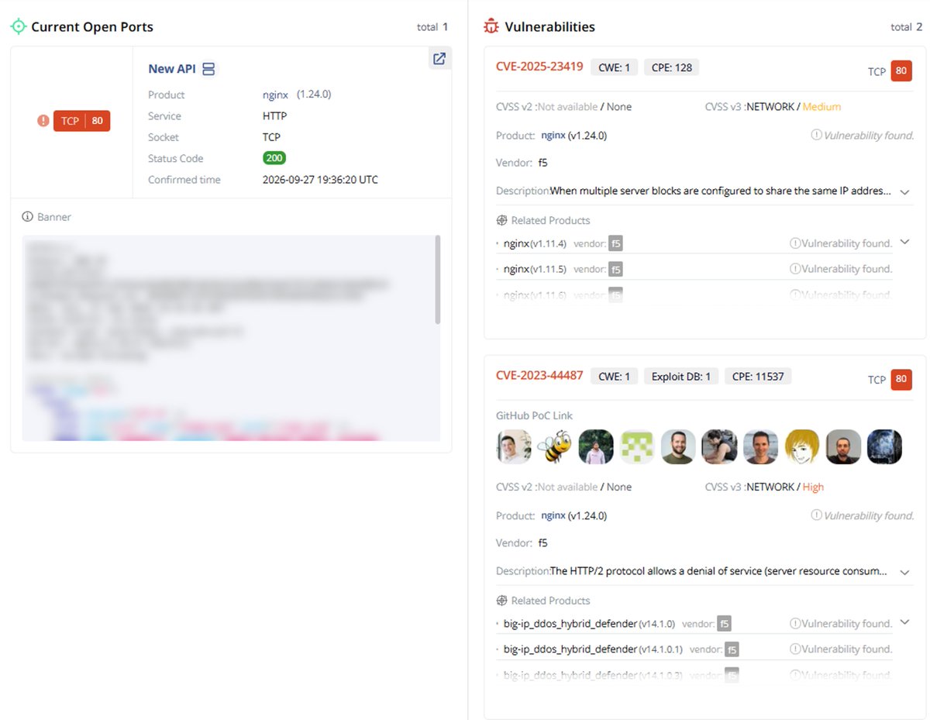The width and height of the screenshot is (930, 720).
Task: Click the crosshair icon beside Current Open Ports
Action: click(x=18, y=26)
